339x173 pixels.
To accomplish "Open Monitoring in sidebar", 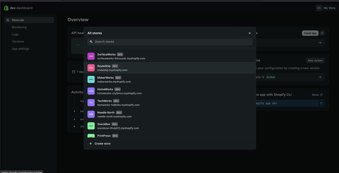I will (19, 27).
